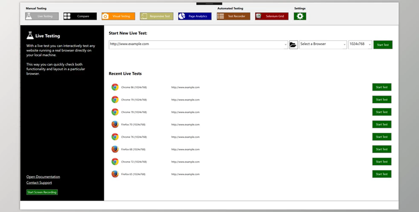Click the Firefox 70 browser icon
The image size is (419, 212).
click(x=115, y=124)
